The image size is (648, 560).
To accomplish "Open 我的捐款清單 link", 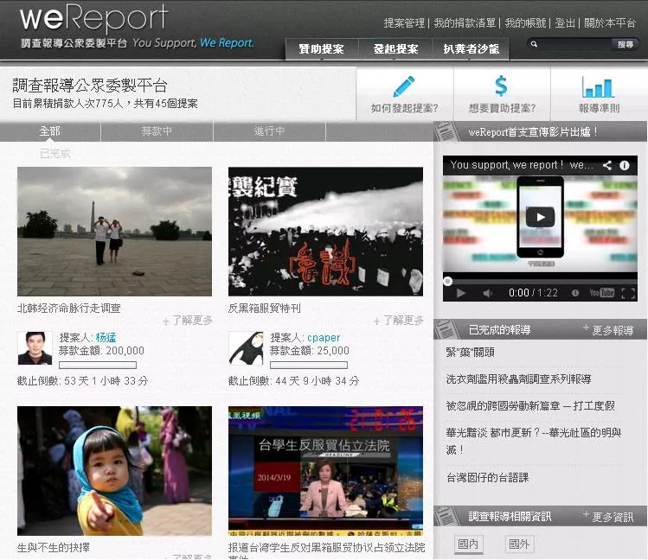I will click(x=465, y=23).
